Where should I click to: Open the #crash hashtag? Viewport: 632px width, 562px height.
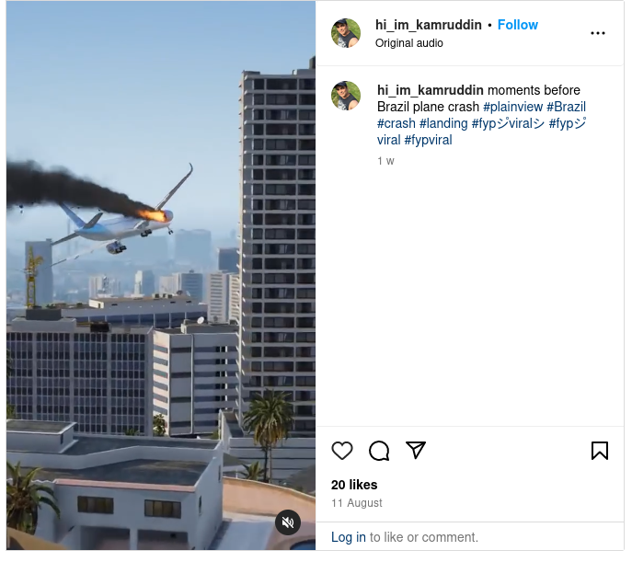tap(396, 123)
